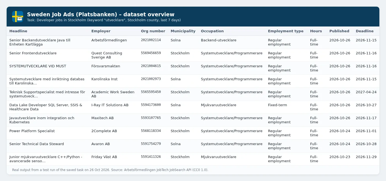Viewport: 386px width, 181px height.
Task: Click deadline 2026-10-27
Action: tap(366, 105)
